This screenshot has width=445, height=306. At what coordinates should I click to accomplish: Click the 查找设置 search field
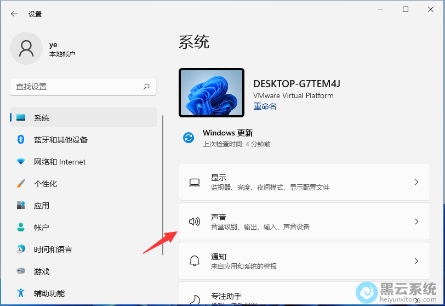77,87
